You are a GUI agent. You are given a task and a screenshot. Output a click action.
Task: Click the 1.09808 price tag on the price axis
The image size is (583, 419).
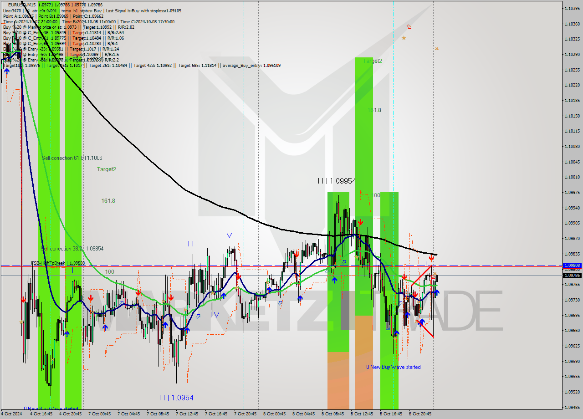[x=572, y=265]
